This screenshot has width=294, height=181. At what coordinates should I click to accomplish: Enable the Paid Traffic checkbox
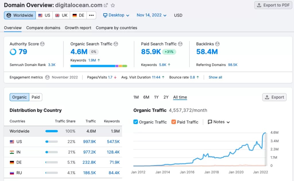173,122
